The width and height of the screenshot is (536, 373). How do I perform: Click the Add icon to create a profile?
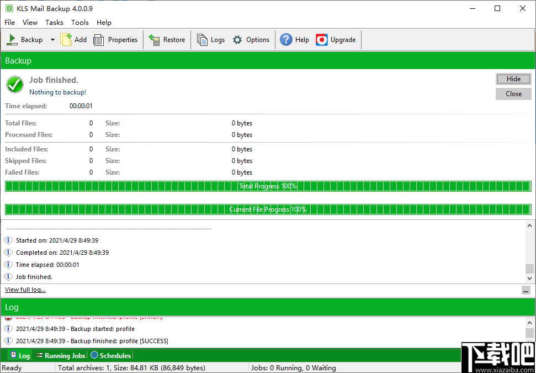click(x=67, y=39)
